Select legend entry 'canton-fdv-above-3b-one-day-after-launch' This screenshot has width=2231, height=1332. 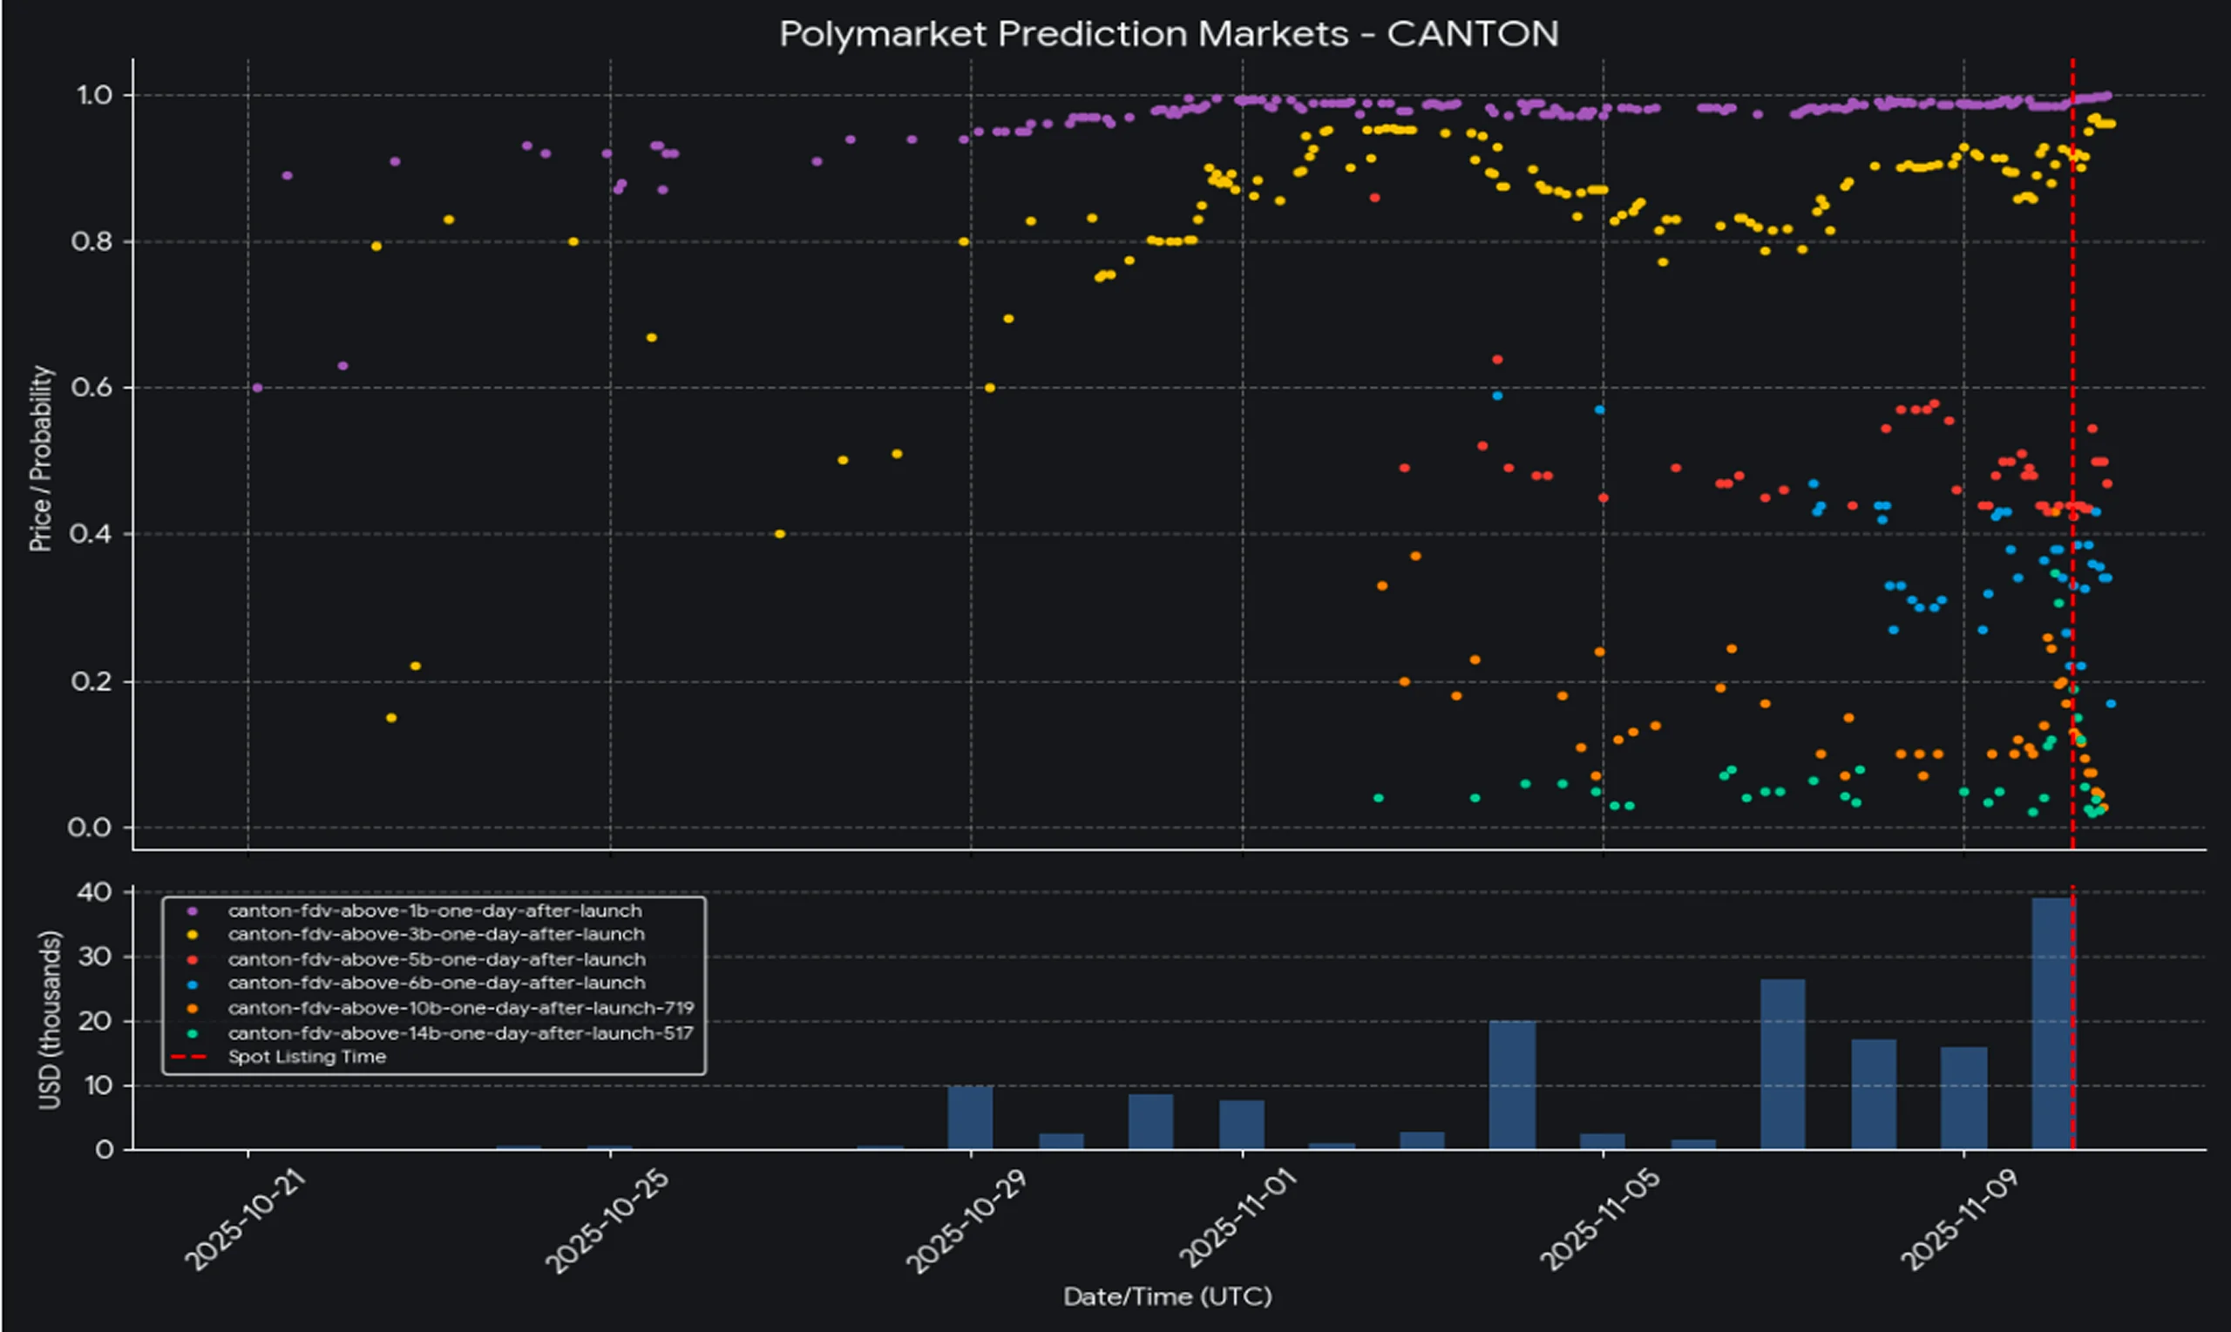(437, 935)
